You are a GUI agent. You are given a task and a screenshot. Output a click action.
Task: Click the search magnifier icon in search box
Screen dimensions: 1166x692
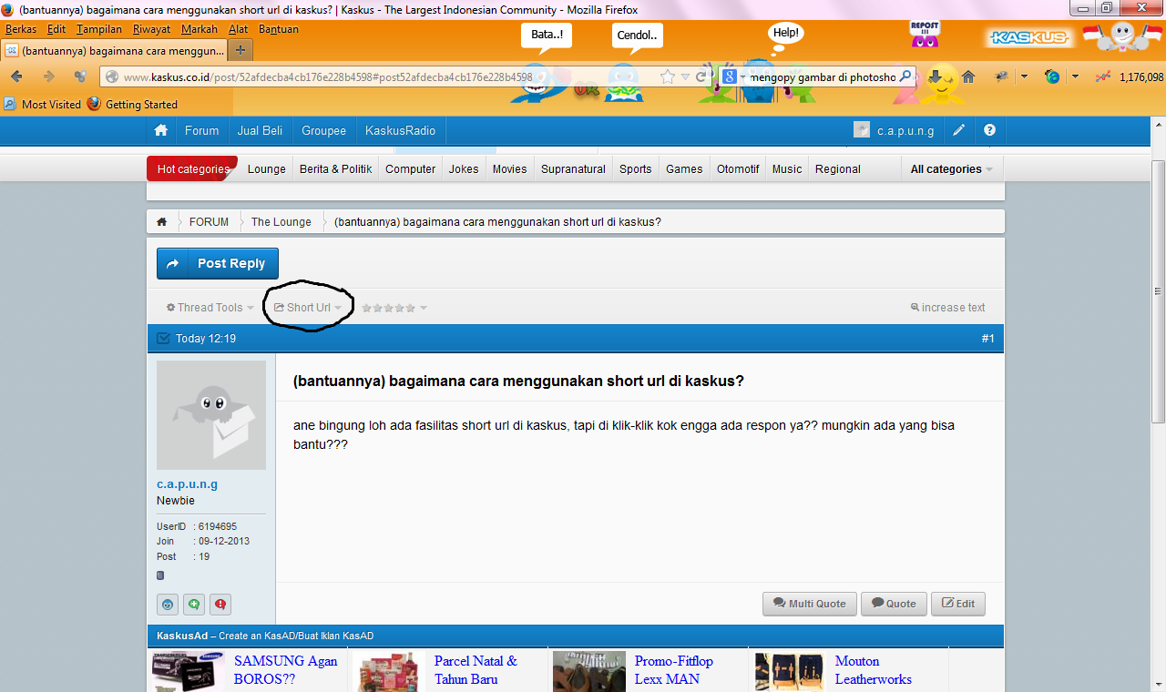(x=905, y=76)
